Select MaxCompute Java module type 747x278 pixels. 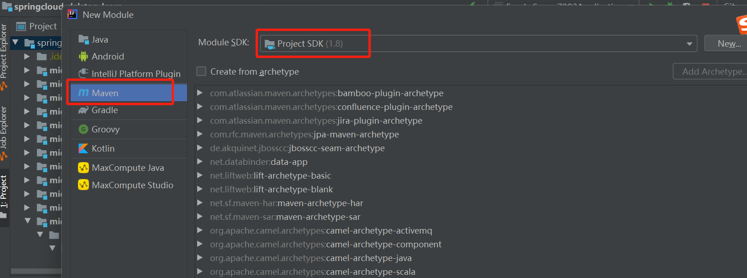tap(129, 168)
